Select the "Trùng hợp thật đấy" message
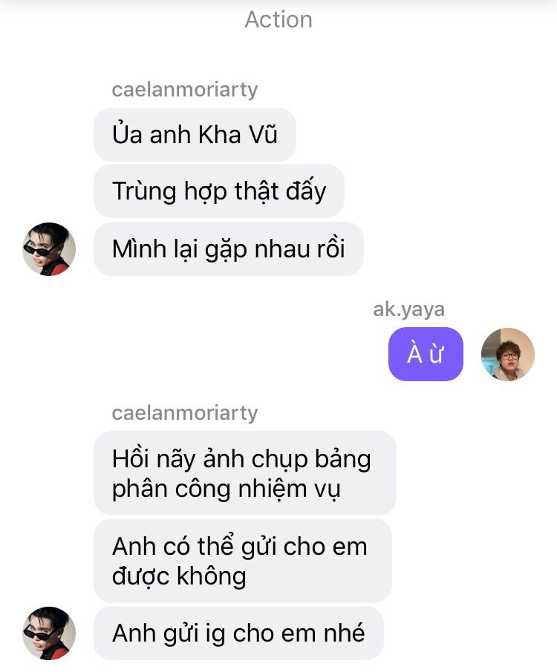The height and width of the screenshot is (672, 557). point(219,191)
